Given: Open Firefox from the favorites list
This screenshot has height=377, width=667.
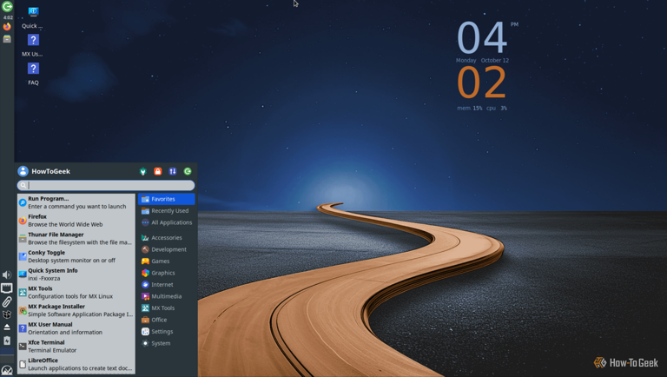Looking at the screenshot, I should coord(76,221).
